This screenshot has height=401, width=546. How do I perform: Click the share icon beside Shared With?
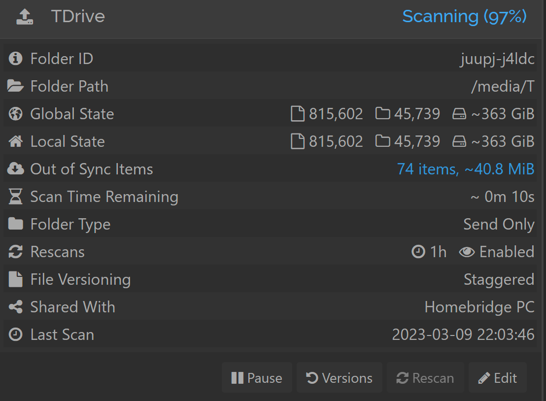(15, 307)
